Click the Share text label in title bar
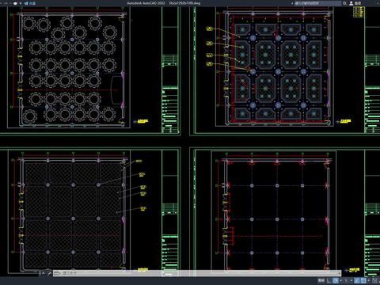 [32, 3]
